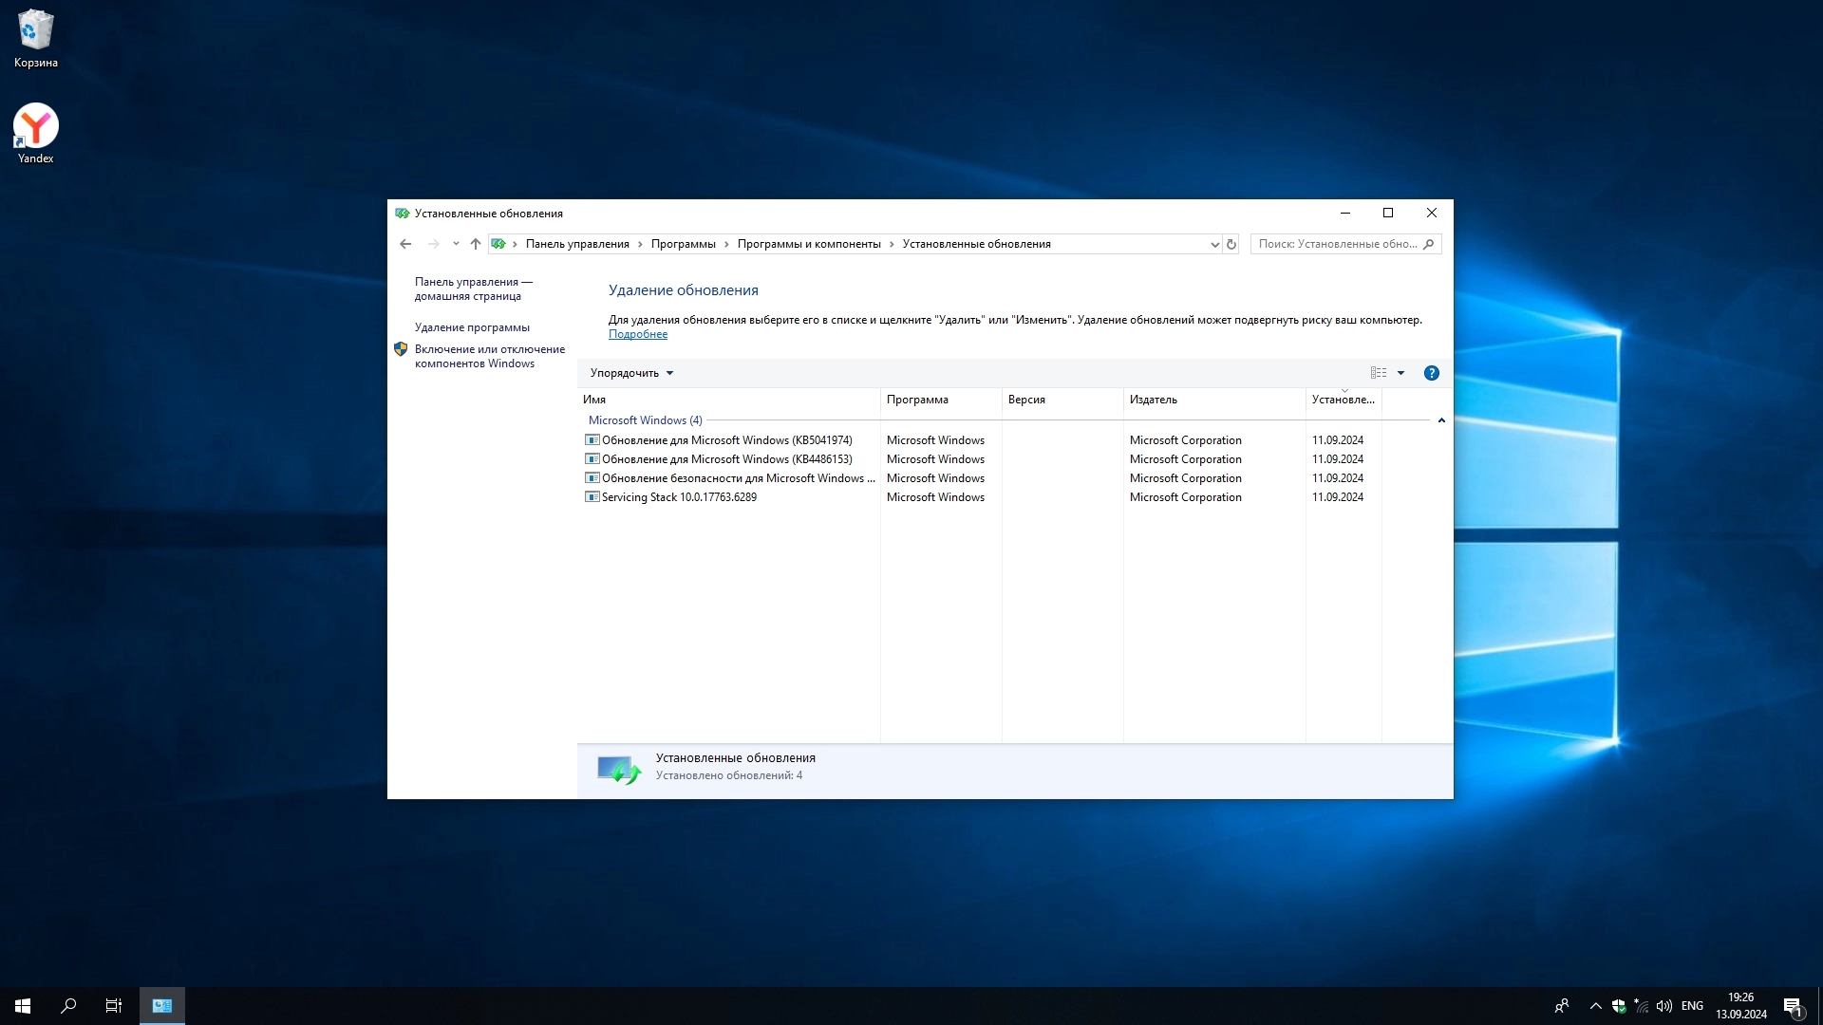Open the help question mark icon
The image size is (1823, 1025).
point(1431,373)
